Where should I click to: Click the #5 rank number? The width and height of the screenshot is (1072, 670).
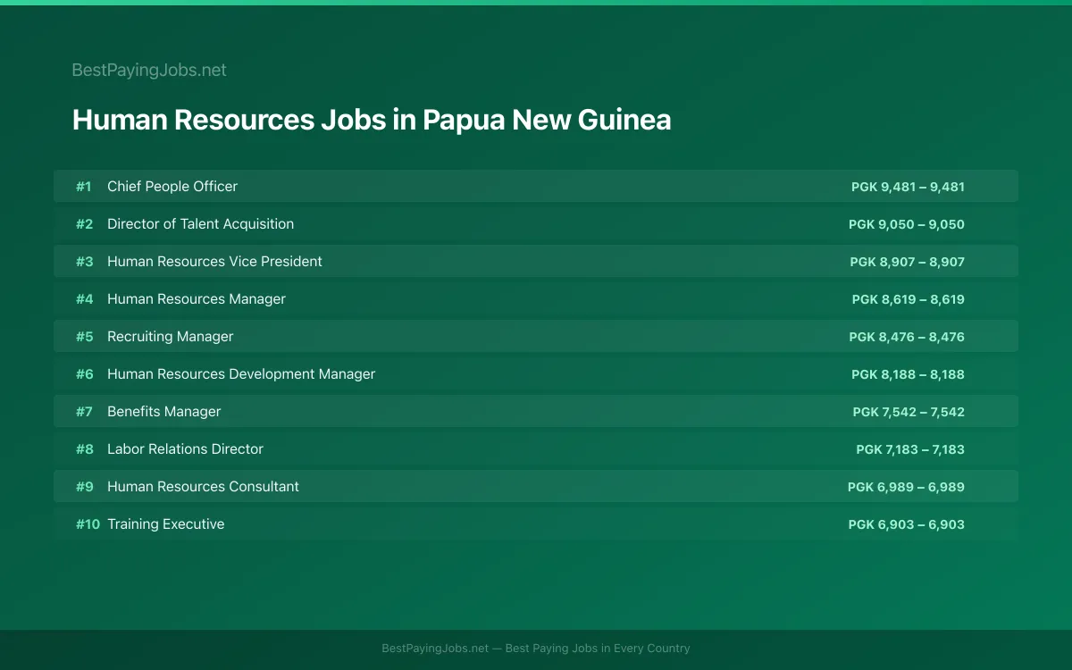[x=84, y=337]
